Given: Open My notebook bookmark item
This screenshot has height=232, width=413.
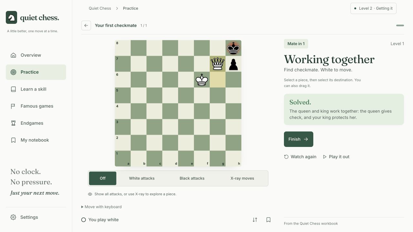Looking at the screenshot, I should [36, 140].
